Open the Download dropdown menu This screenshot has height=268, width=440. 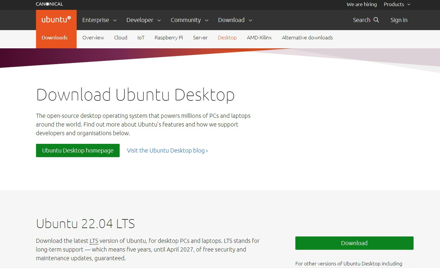pyautogui.click(x=235, y=20)
